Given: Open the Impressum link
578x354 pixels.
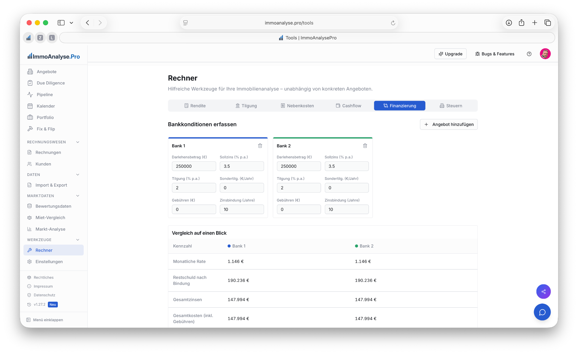Looking at the screenshot, I should pos(43,286).
